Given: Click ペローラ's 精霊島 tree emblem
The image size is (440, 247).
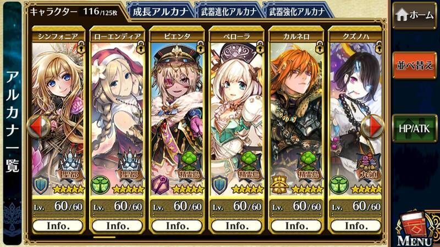Looking at the screenshot, I should (248, 167).
